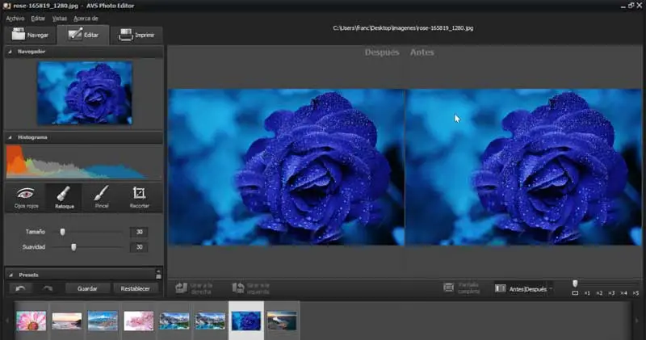The height and width of the screenshot is (340, 646).
Task: Click the Tamaño slider handle
Action: pyautogui.click(x=62, y=233)
